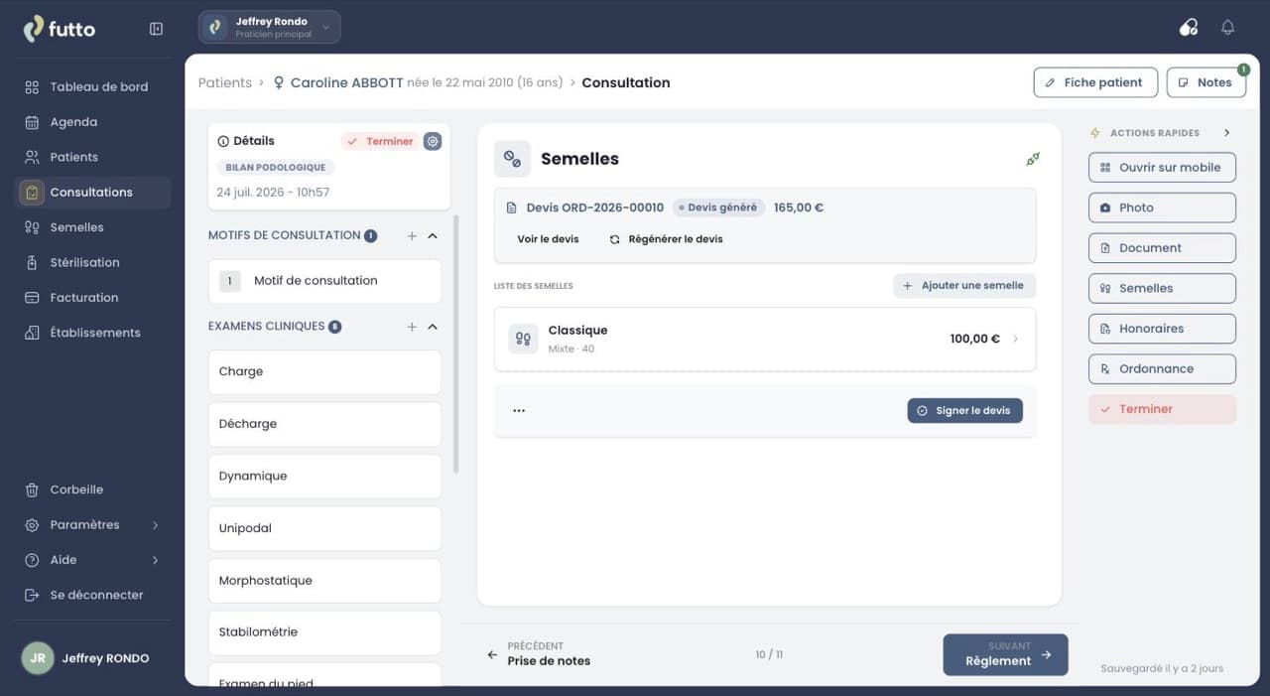Click the Tableau de bord icon in the sidebar
This screenshot has height=696, width=1270.
[x=32, y=87]
